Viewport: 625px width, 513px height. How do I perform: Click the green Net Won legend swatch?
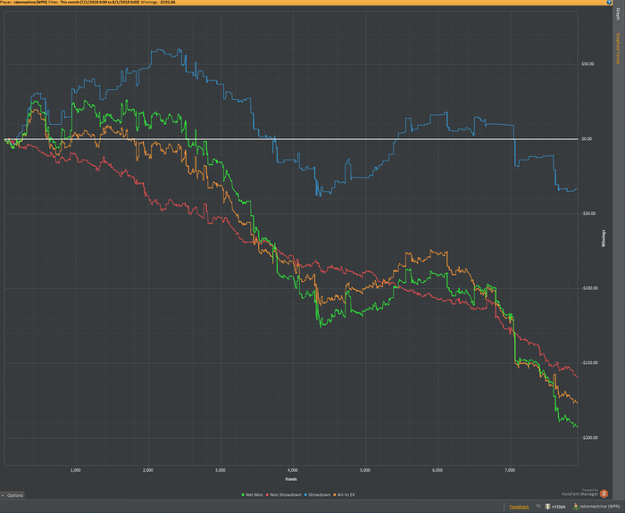(243, 494)
